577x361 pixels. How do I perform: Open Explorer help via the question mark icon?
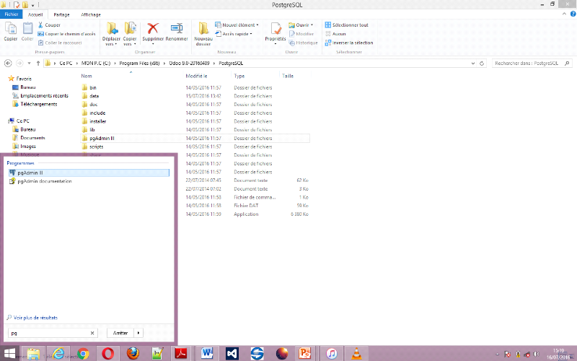[573, 14]
